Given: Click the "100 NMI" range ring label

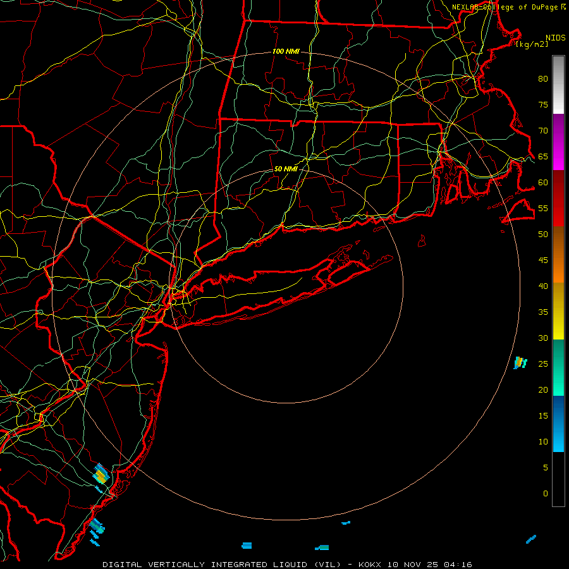Looking at the screenshot, I should point(286,52).
